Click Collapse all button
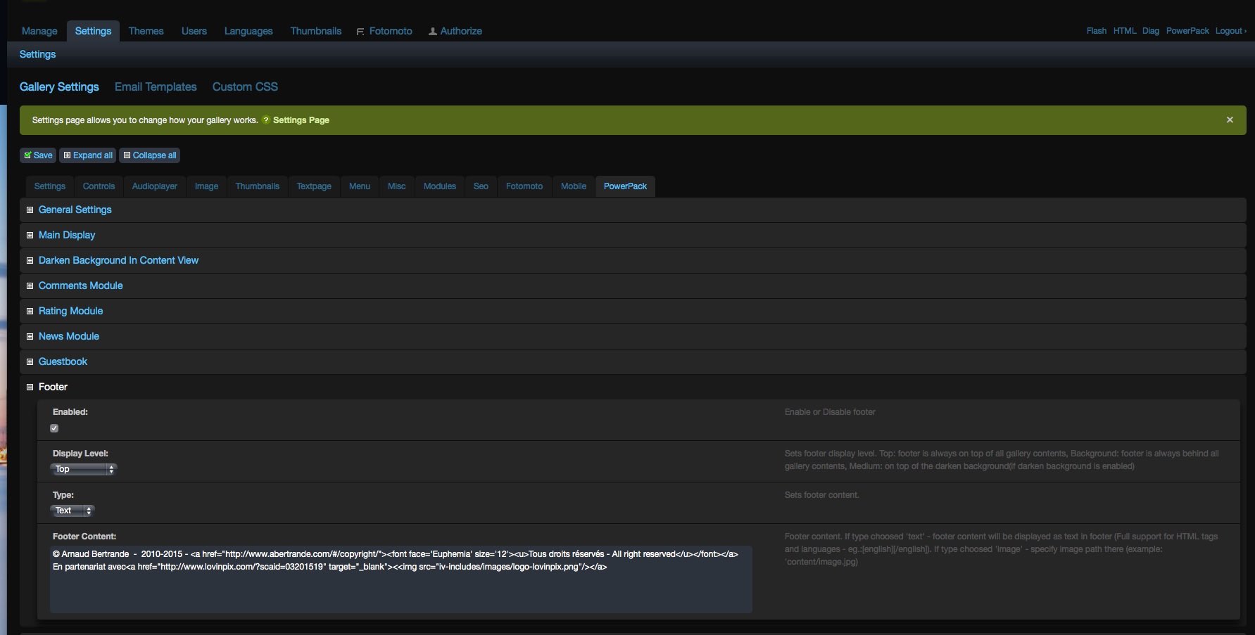 tap(149, 155)
